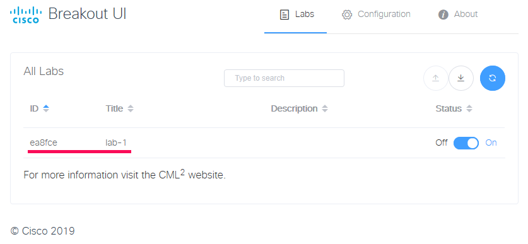528x244 pixels.
Task: Click the Type to search field
Action: click(x=285, y=78)
